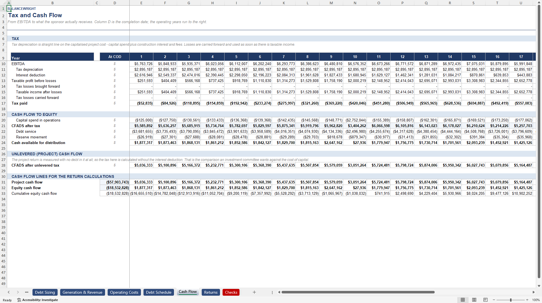Select column U header

(x=521, y=3)
